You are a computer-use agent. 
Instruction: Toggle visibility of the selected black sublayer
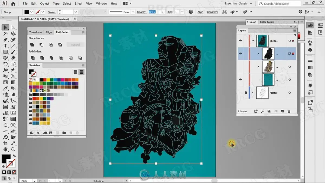(240, 54)
